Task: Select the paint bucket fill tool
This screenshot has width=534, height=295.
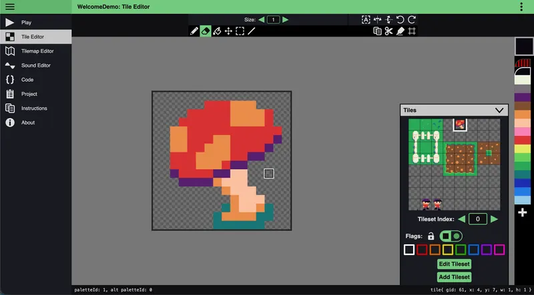Action: pyautogui.click(x=217, y=31)
